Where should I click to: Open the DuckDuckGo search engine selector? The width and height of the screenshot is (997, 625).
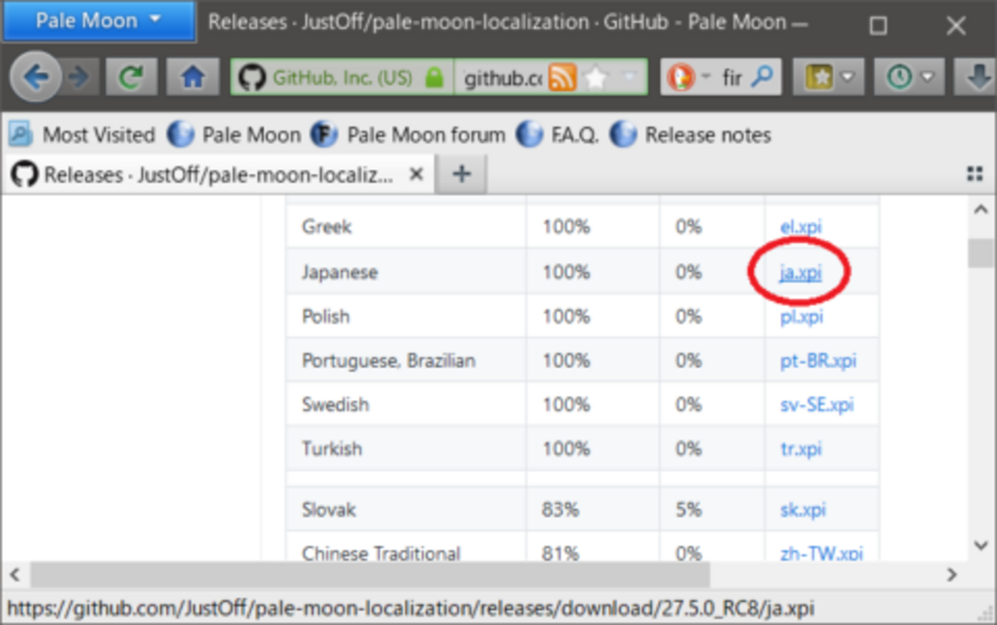(689, 77)
